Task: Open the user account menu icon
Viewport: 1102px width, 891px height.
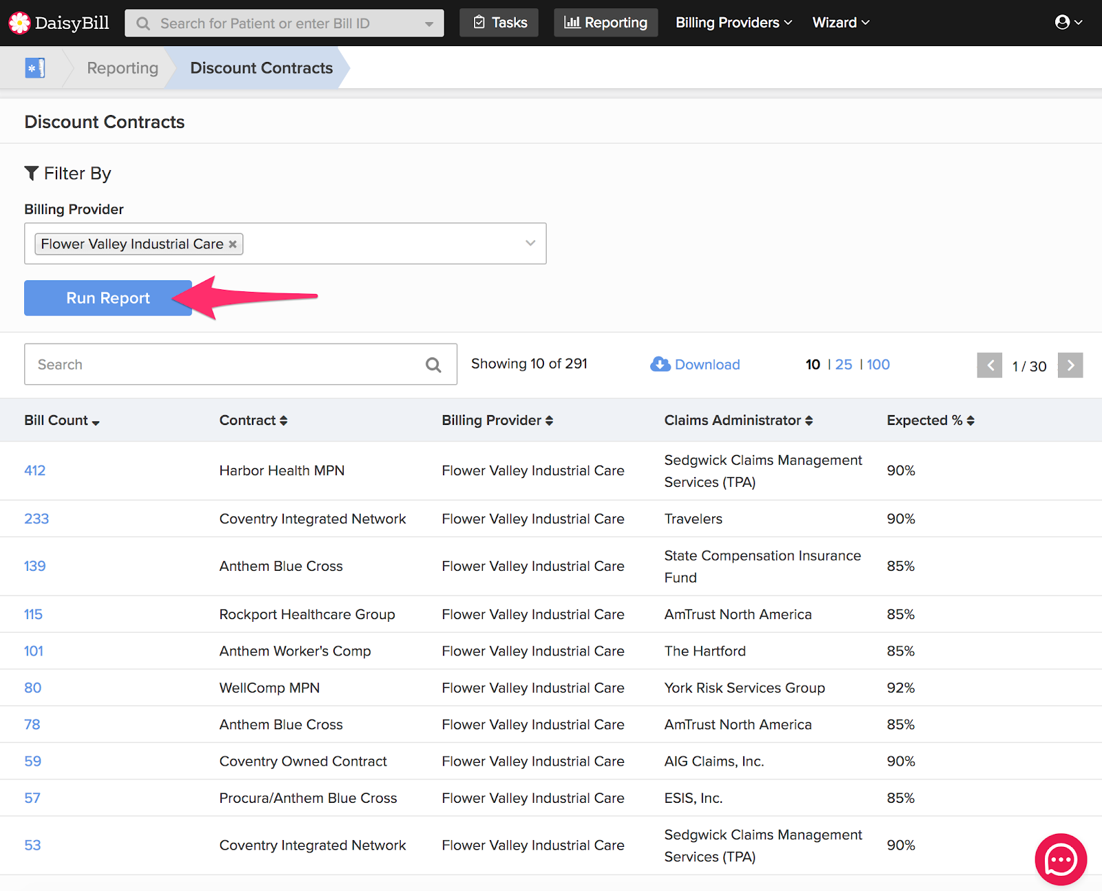Action: pyautogui.click(x=1068, y=23)
